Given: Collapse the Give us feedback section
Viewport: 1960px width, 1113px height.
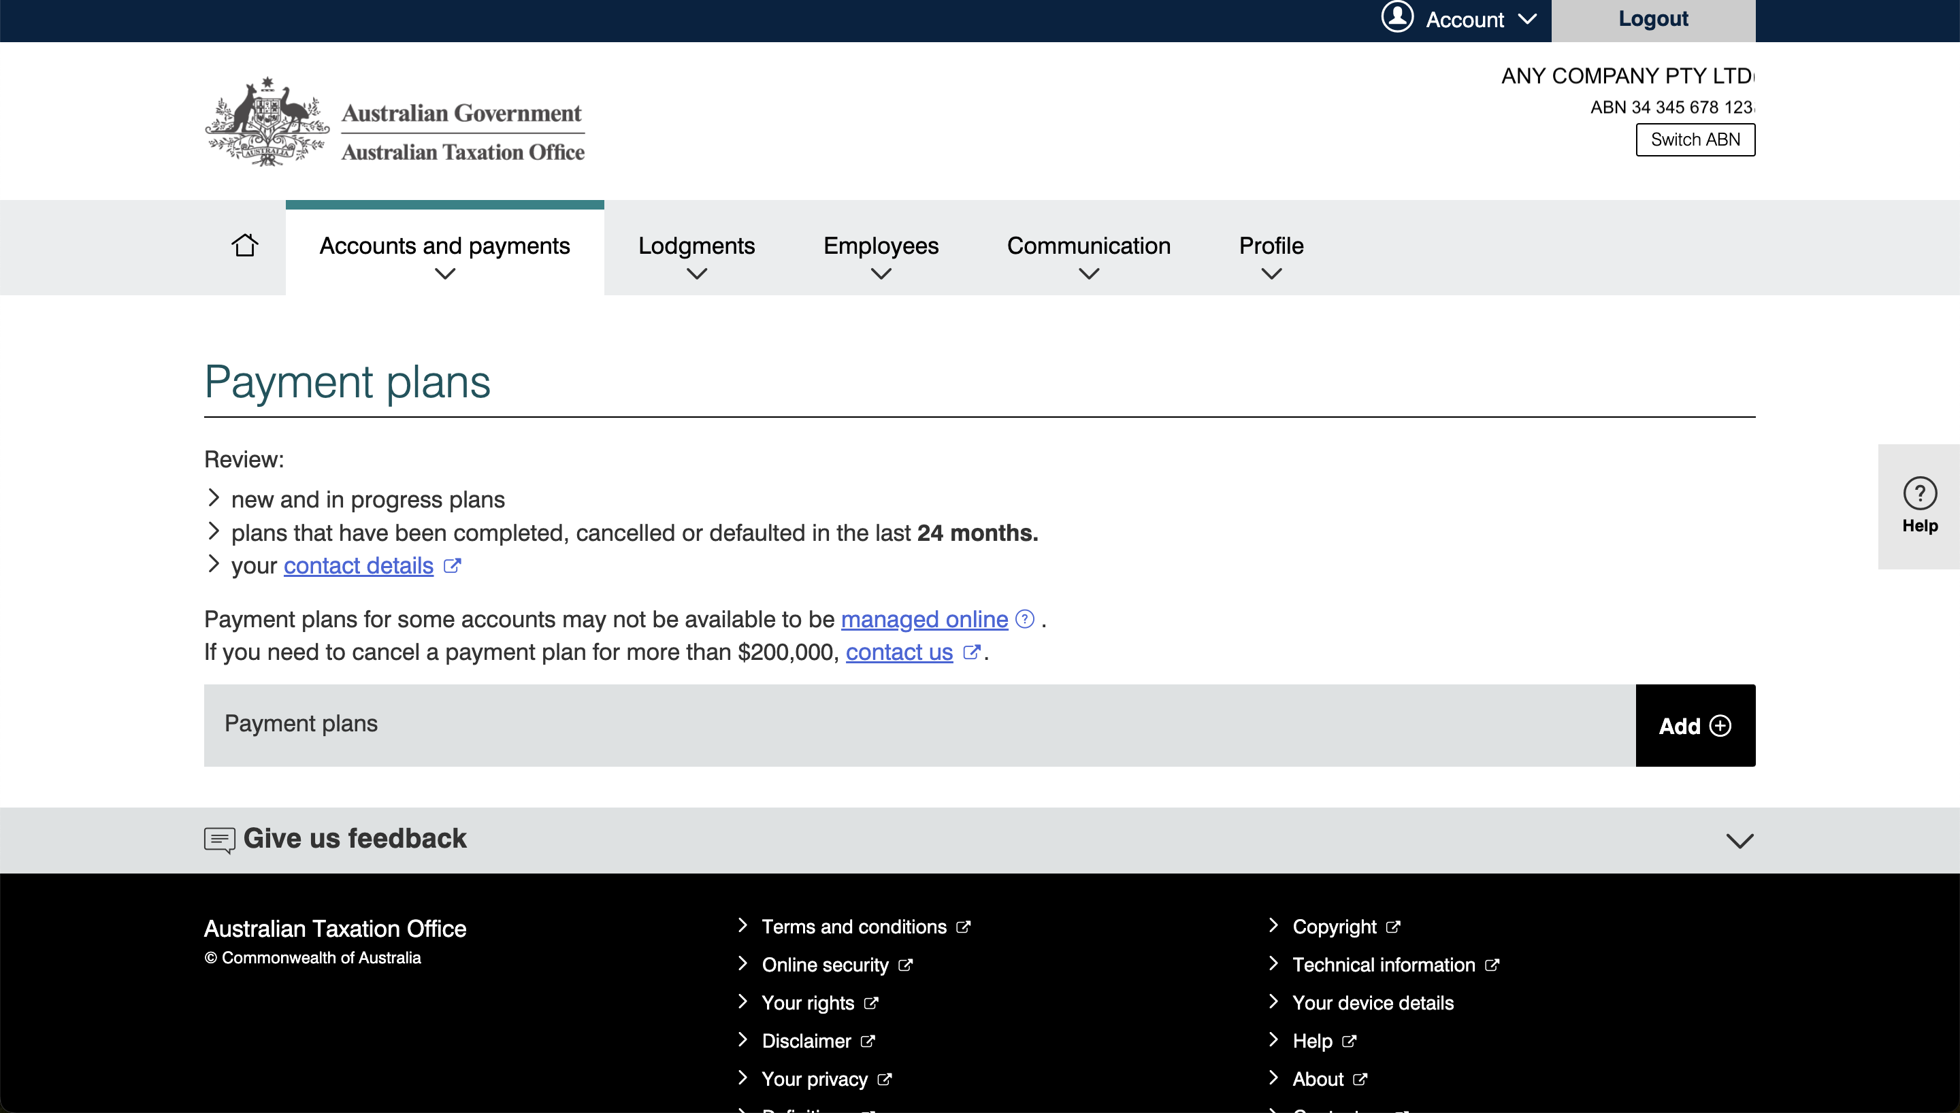Looking at the screenshot, I should click(x=1740, y=840).
